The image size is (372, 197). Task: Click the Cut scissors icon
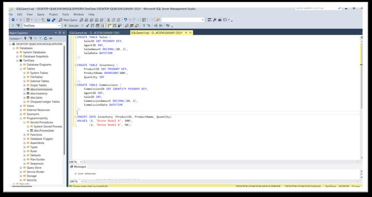click(109, 20)
